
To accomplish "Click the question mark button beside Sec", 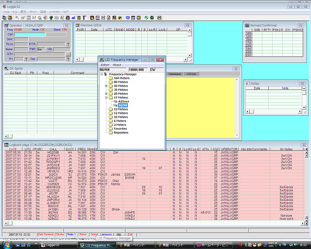I will (x=68, y=59).
